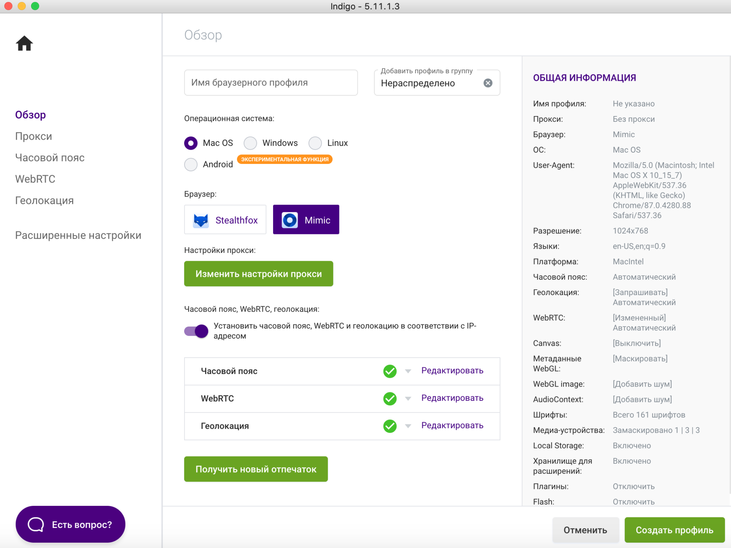Open Прокси section in sidebar
This screenshot has width=731, height=548.
(x=34, y=136)
